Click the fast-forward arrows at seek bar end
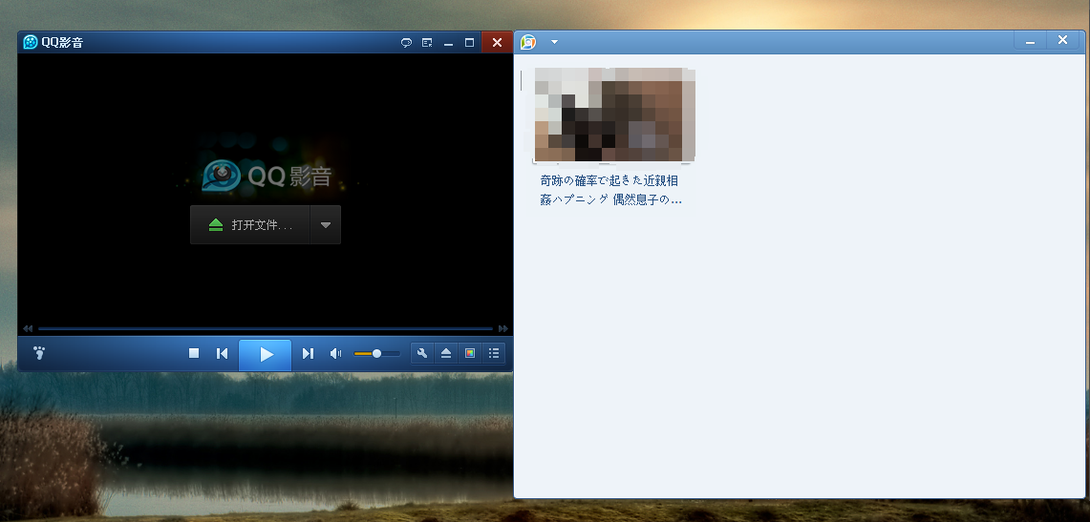 tap(502, 328)
